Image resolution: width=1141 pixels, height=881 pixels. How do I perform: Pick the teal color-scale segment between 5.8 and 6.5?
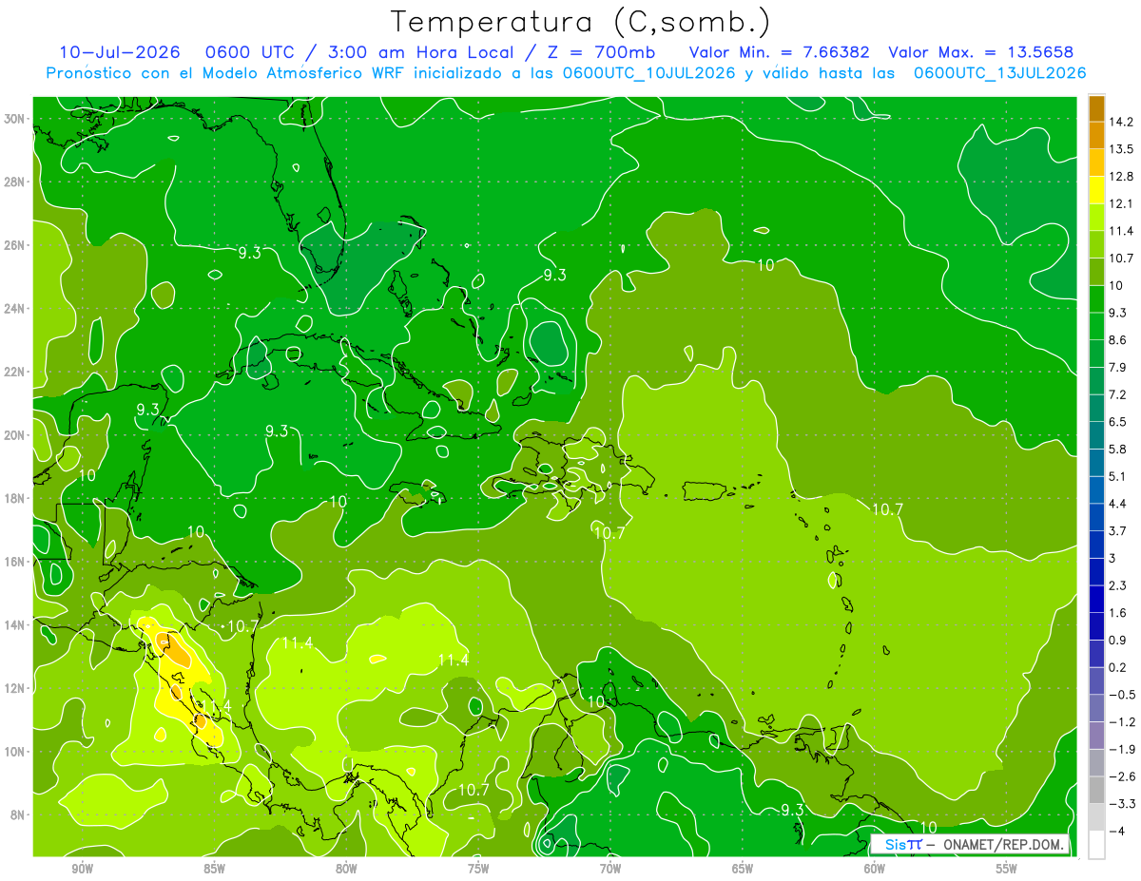(1096, 435)
